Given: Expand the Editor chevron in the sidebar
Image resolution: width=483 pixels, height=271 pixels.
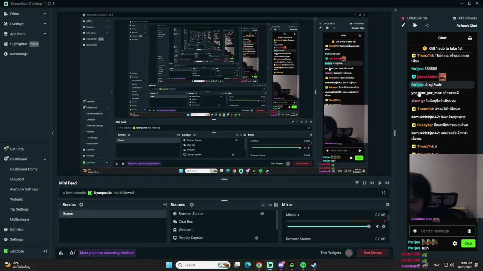Looking at the screenshot, I should tap(45, 14).
